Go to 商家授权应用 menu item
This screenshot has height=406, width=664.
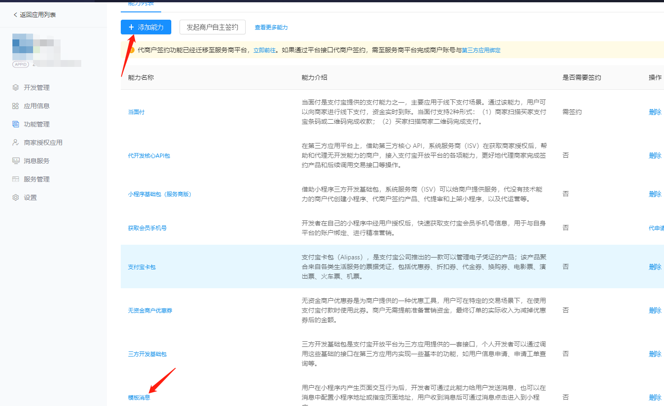(43, 143)
